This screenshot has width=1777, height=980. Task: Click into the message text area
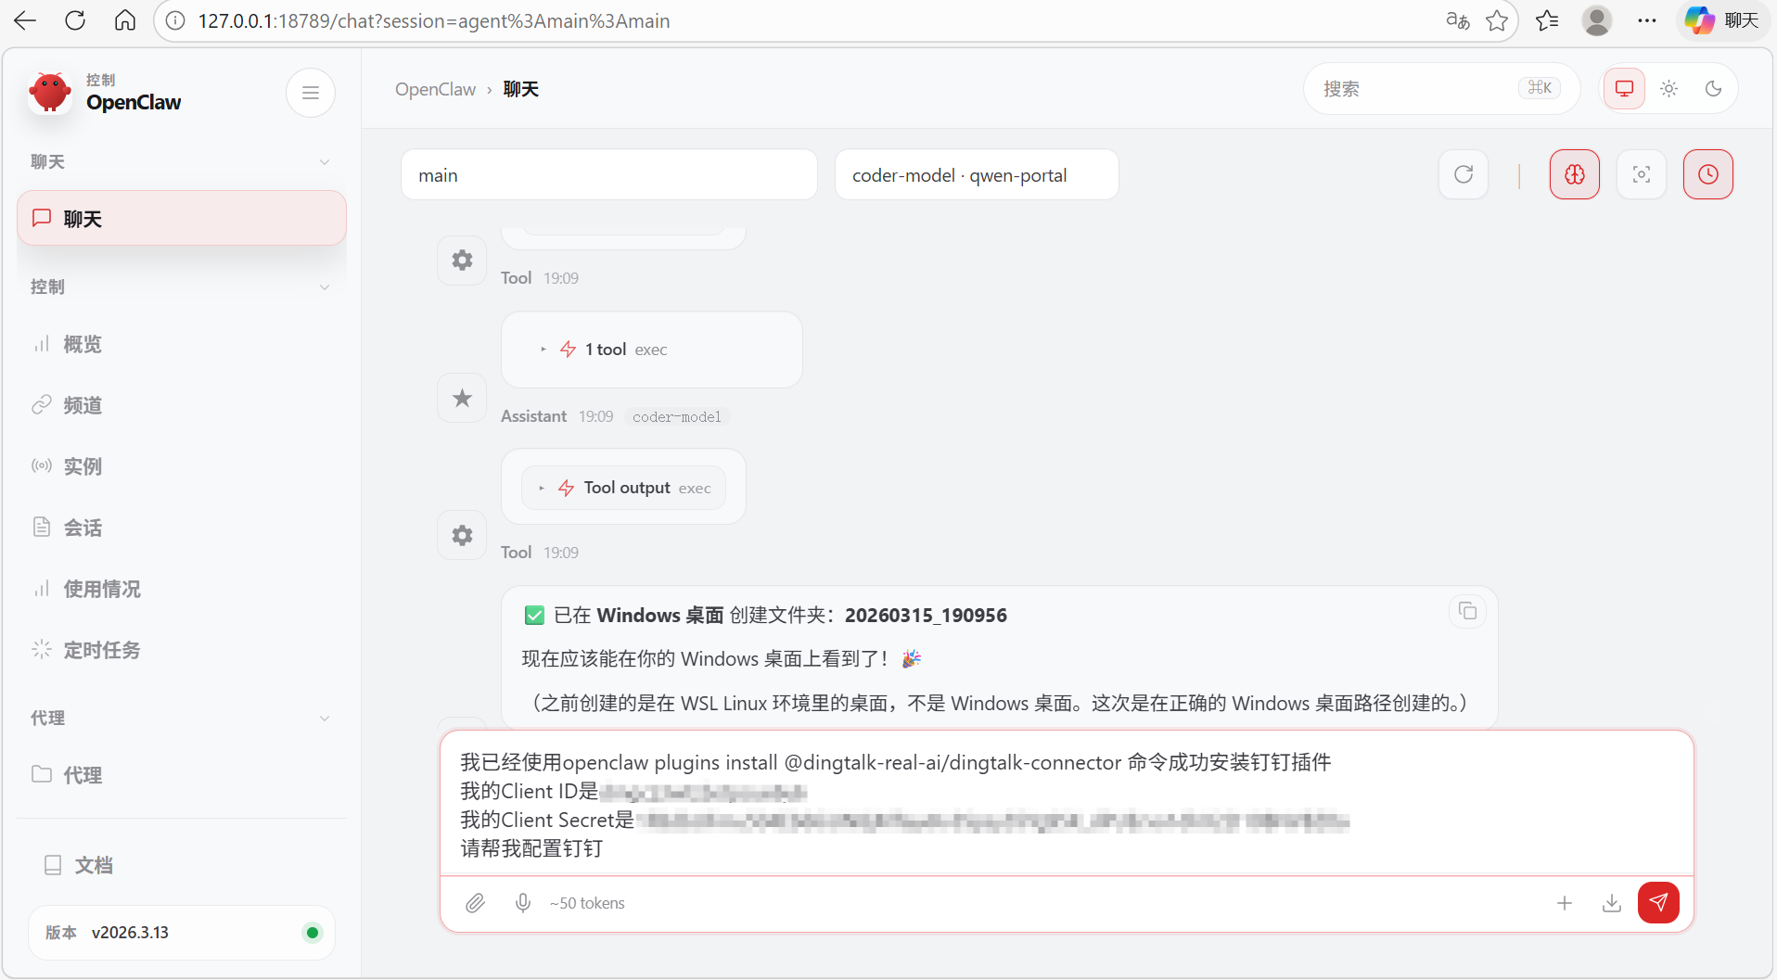(x=1067, y=805)
